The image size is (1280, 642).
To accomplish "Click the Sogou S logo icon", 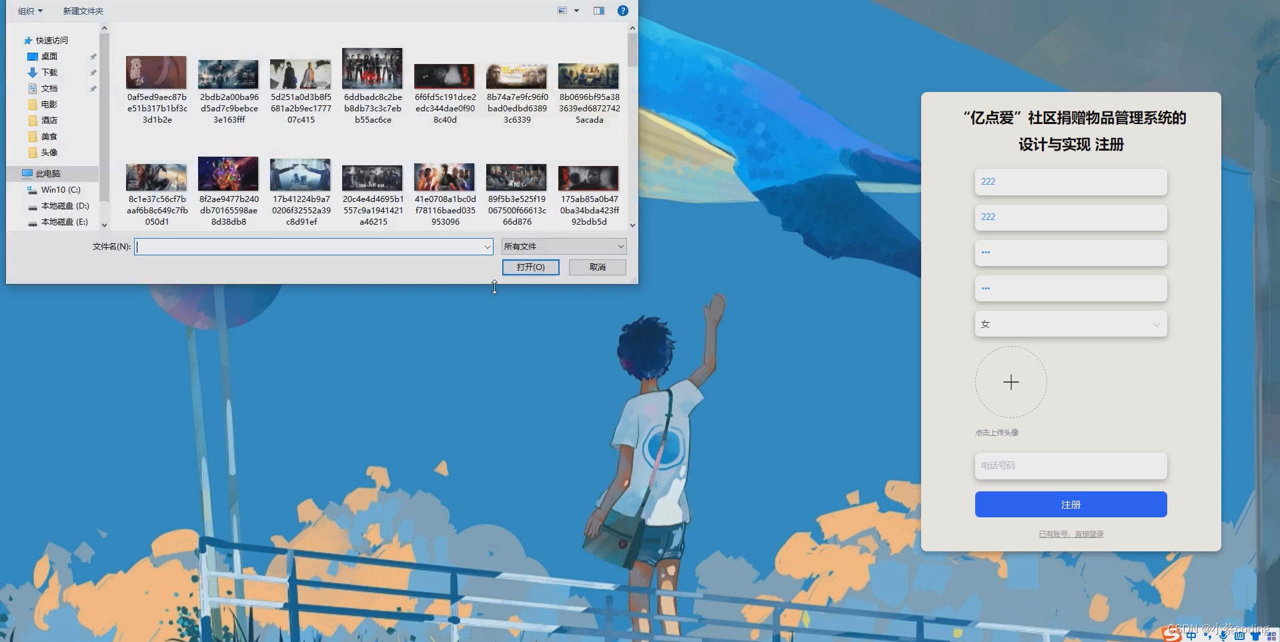I will coord(1173,634).
